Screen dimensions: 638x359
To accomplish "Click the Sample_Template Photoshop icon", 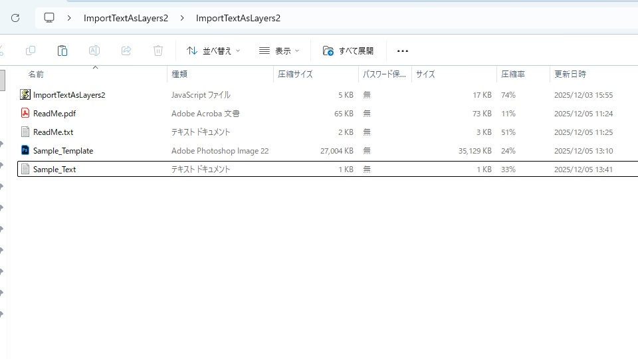I will [25, 150].
